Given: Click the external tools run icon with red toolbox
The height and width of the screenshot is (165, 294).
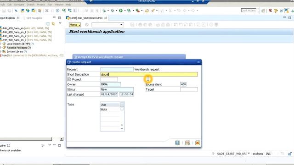Looking at the screenshot, I should [x=138, y=11].
